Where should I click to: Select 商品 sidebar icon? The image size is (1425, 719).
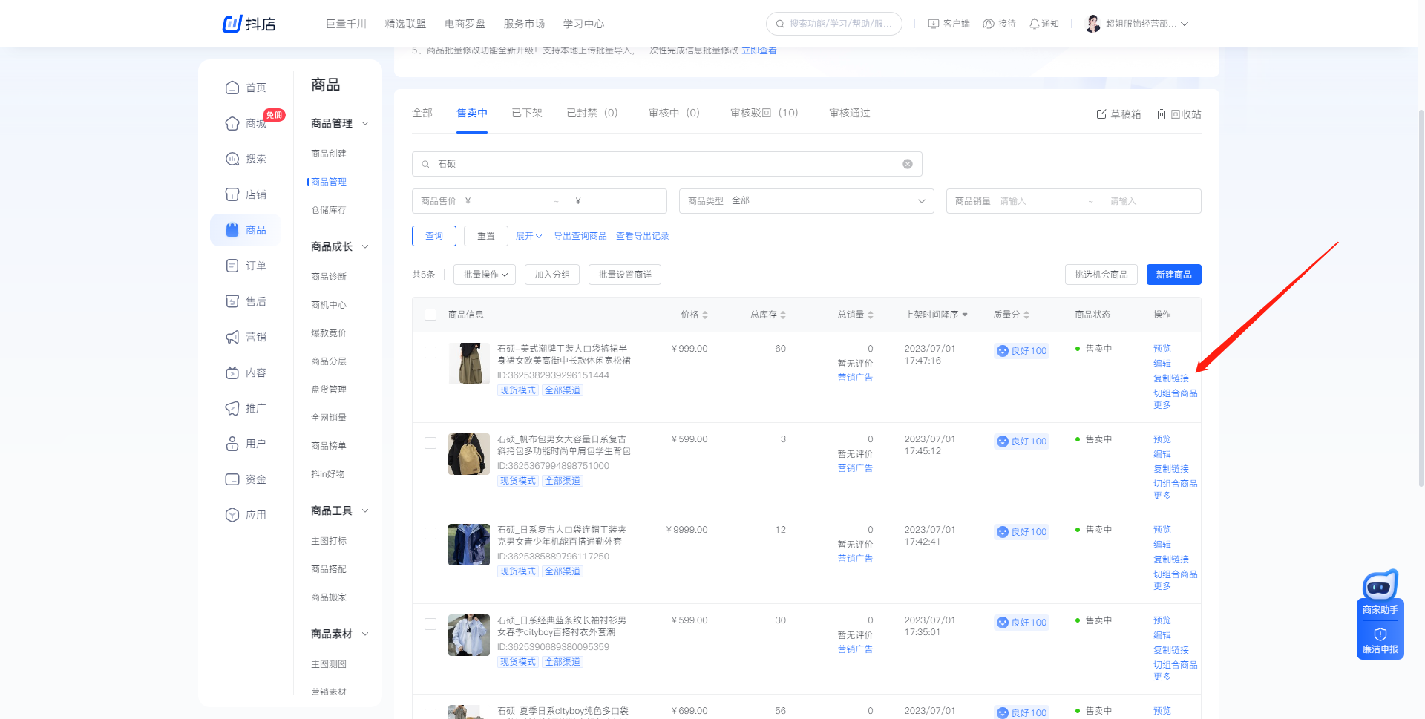[x=232, y=230]
